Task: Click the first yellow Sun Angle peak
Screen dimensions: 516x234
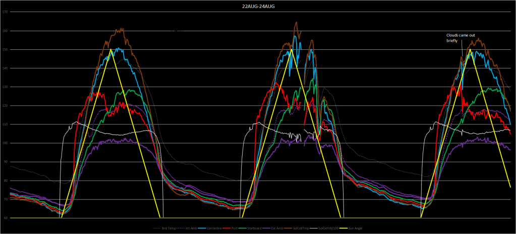Action: 110,49
